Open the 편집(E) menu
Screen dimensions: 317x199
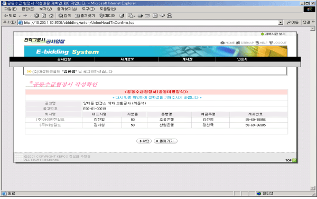pos(28,9)
